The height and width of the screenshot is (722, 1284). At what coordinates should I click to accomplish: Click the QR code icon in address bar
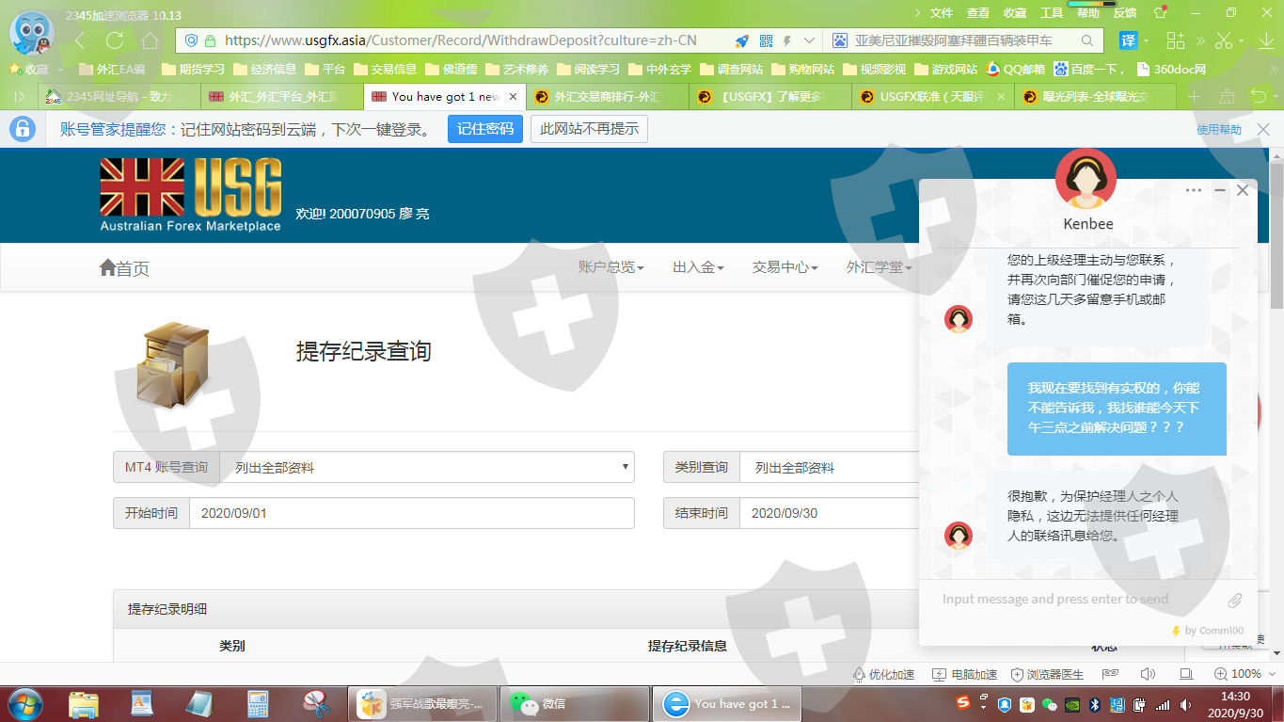[x=766, y=40]
